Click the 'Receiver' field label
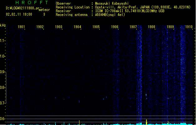Viewport: 196px width, 125px height. pyautogui.click(x=63, y=11)
